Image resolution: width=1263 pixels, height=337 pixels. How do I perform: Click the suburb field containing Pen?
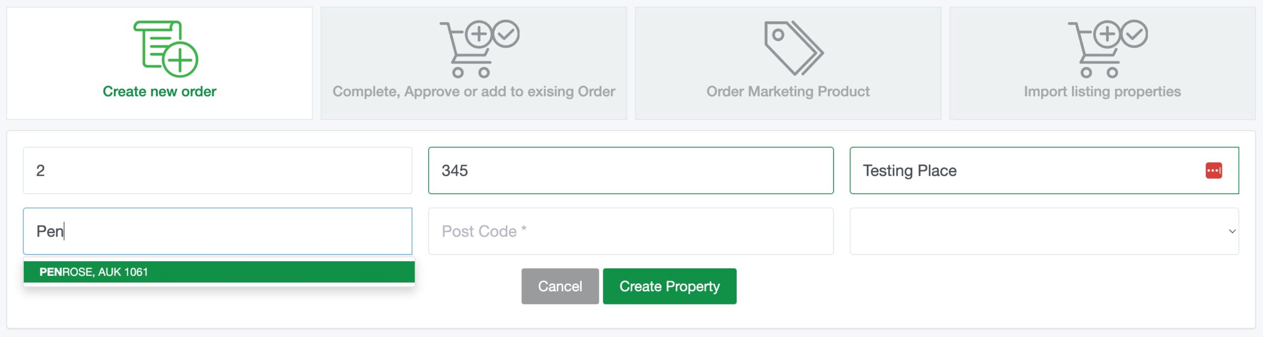(x=218, y=231)
